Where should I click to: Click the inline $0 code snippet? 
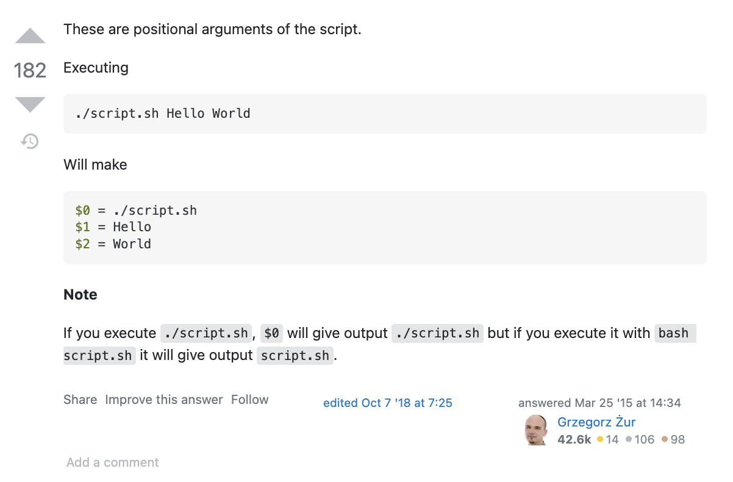click(272, 333)
